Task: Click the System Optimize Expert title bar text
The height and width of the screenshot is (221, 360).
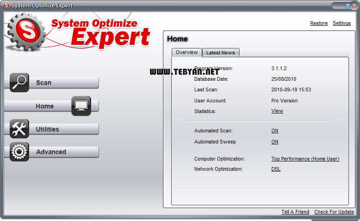Action: [42, 6]
